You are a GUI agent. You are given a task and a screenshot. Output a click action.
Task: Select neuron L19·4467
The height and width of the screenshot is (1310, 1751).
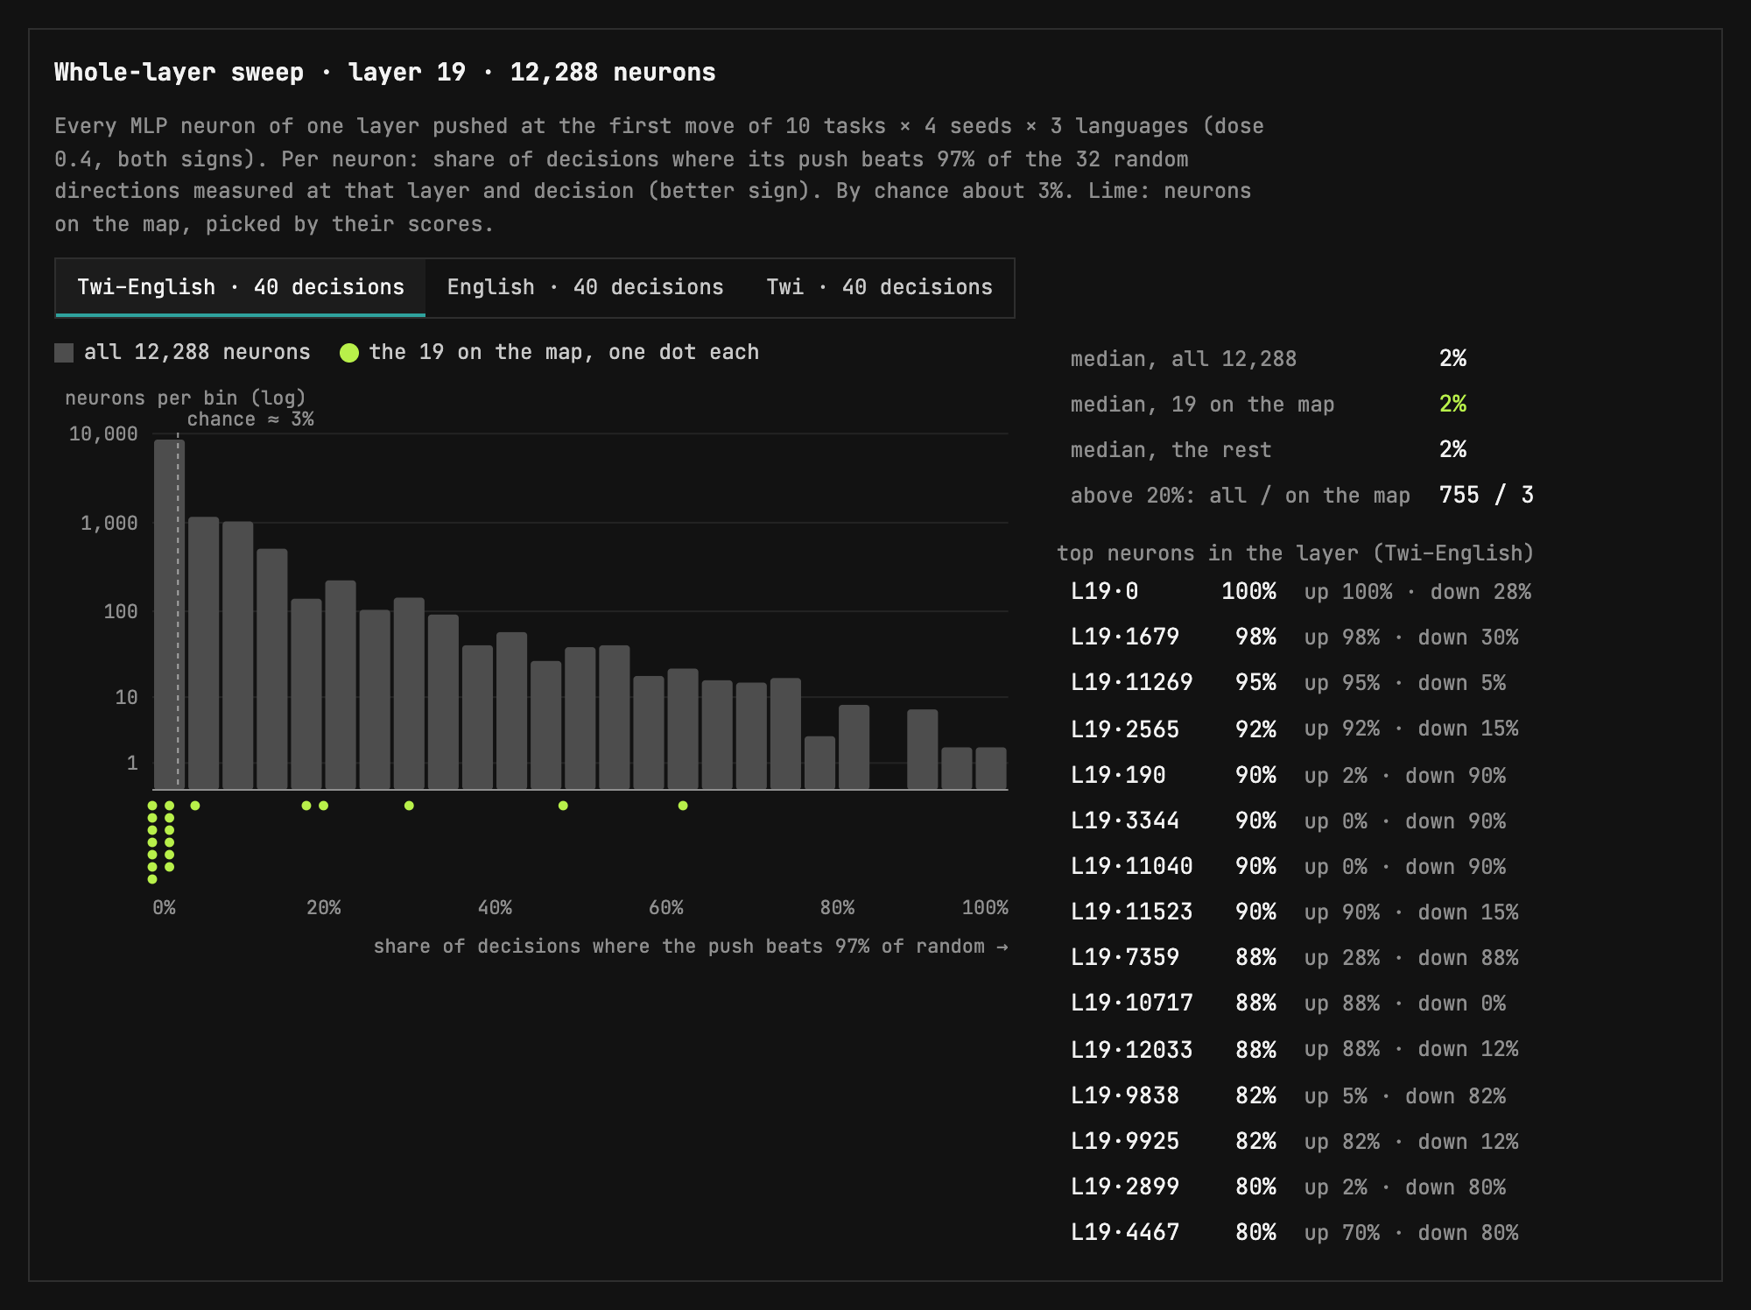pos(1300,1232)
